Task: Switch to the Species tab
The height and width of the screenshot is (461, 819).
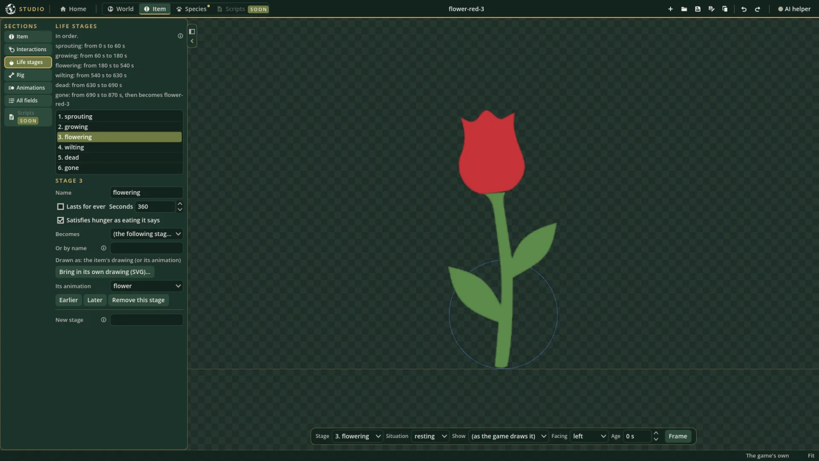Action: (192, 9)
